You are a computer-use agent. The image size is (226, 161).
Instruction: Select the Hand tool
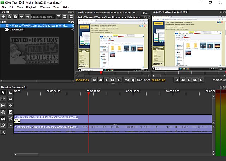(x=3, y=112)
